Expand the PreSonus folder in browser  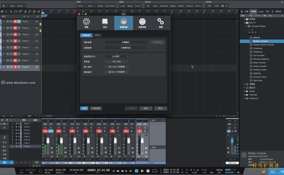245,98
